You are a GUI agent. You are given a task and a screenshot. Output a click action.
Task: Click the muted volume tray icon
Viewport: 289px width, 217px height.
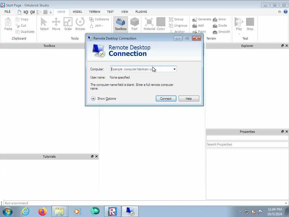254,212
